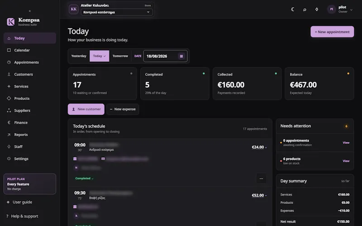Click the New appointment button
The image size is (362, 226).
[332, 32]
